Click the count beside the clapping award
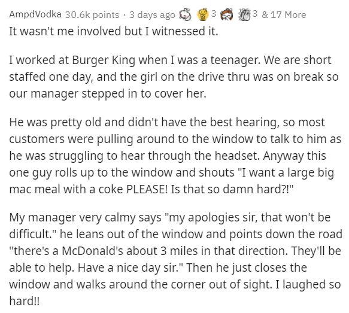Viewport: 349px width, 313px height. 255,14
